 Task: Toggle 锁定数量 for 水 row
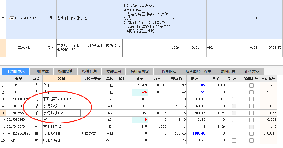tap(251, 120)
